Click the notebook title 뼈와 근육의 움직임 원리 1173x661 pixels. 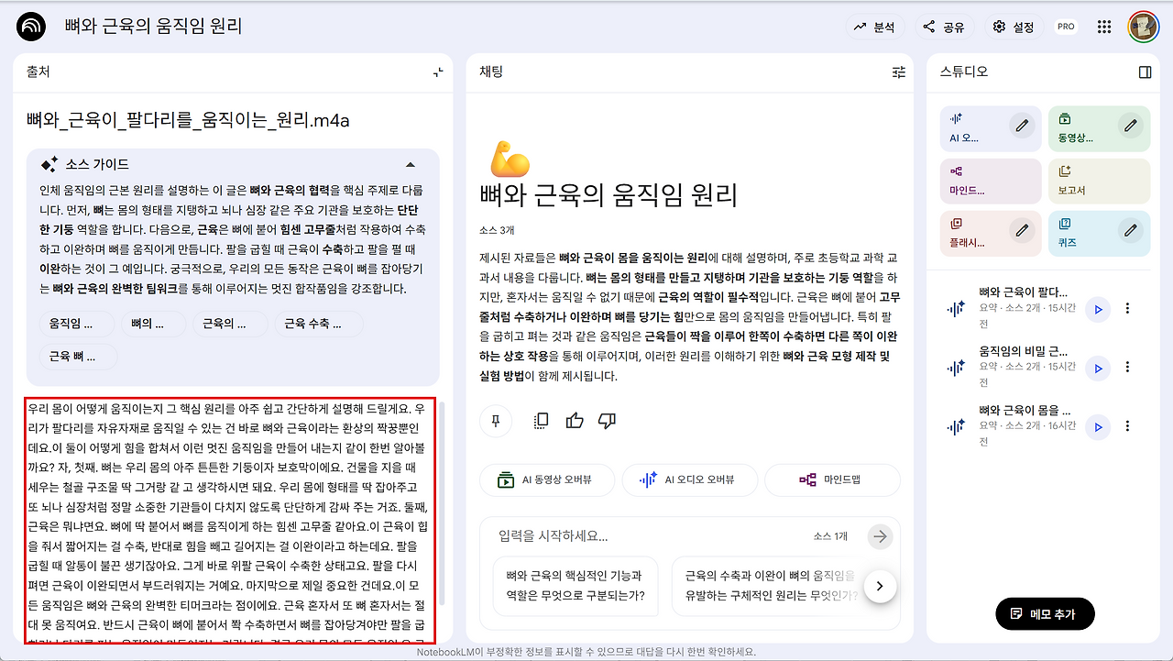(154, 26)
